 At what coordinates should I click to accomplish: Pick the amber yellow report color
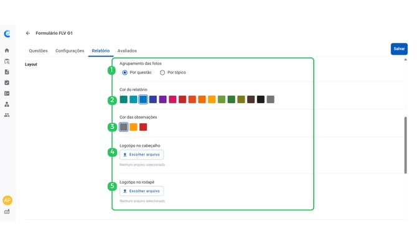coord(212,100)
